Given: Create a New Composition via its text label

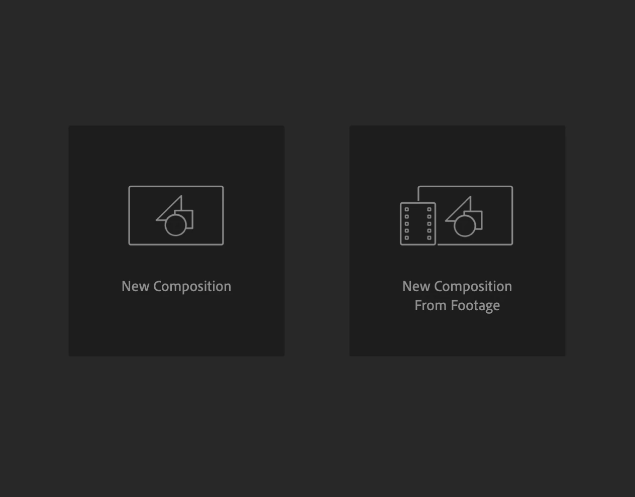Looking at the screenshot, I should pyautogui.click(x=176, y=286).
